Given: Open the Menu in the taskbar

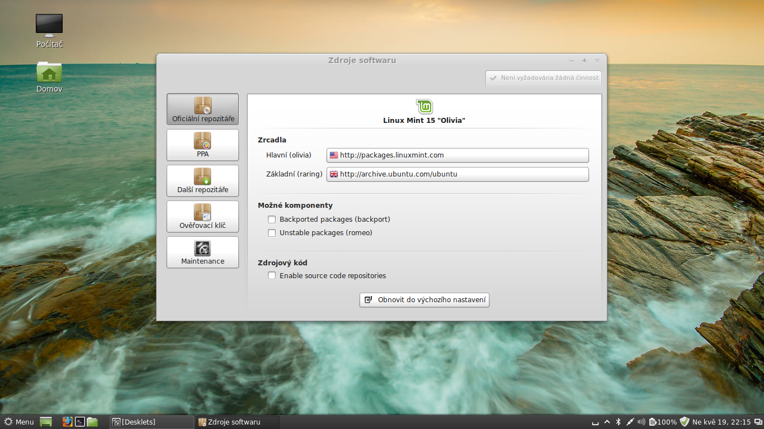Looking at the screenshot, I should click(x=18, y=422).
